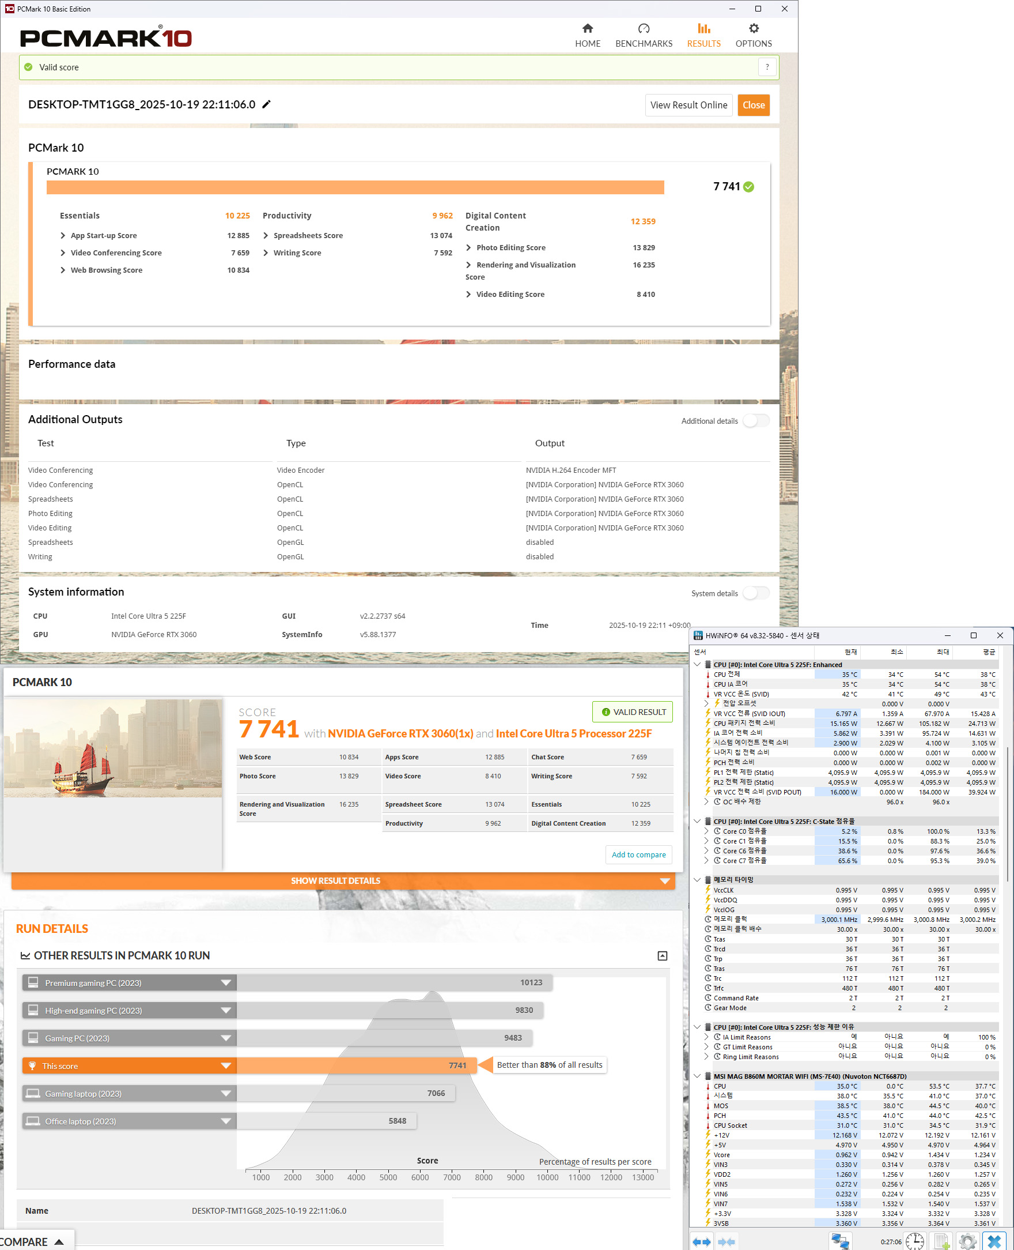
Task: Click the orange Close button
Action: point(754,105)
